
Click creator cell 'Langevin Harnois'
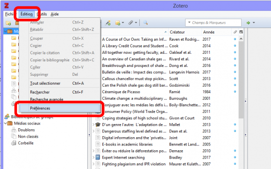click(184, 72)
